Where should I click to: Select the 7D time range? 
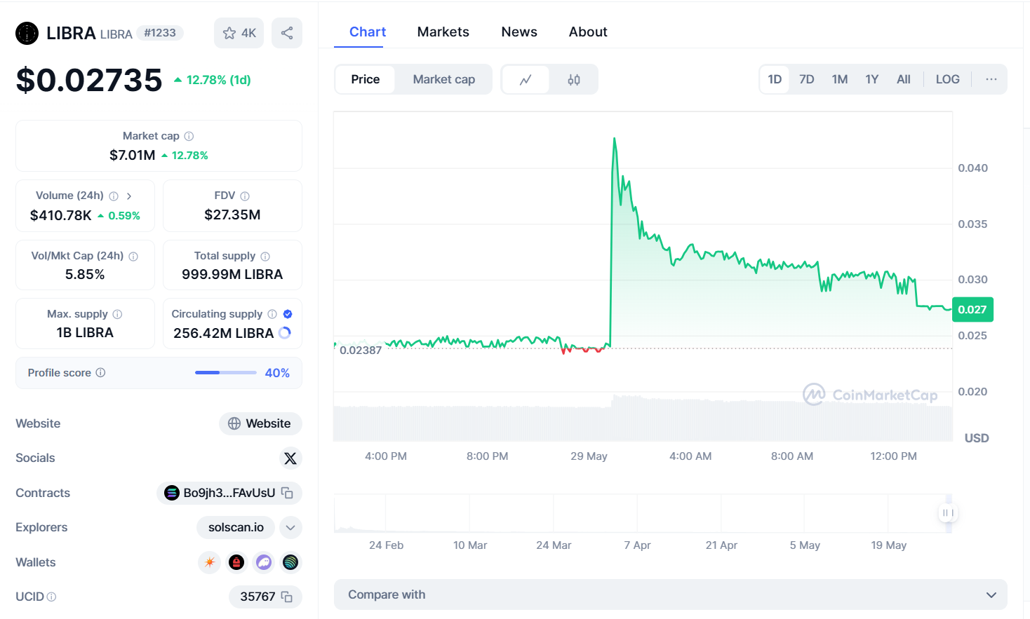pos(806,79)
